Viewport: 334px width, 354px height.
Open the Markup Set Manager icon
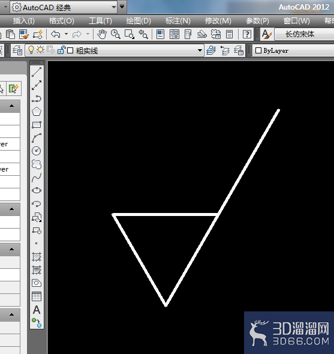click(x=216, y=34)
